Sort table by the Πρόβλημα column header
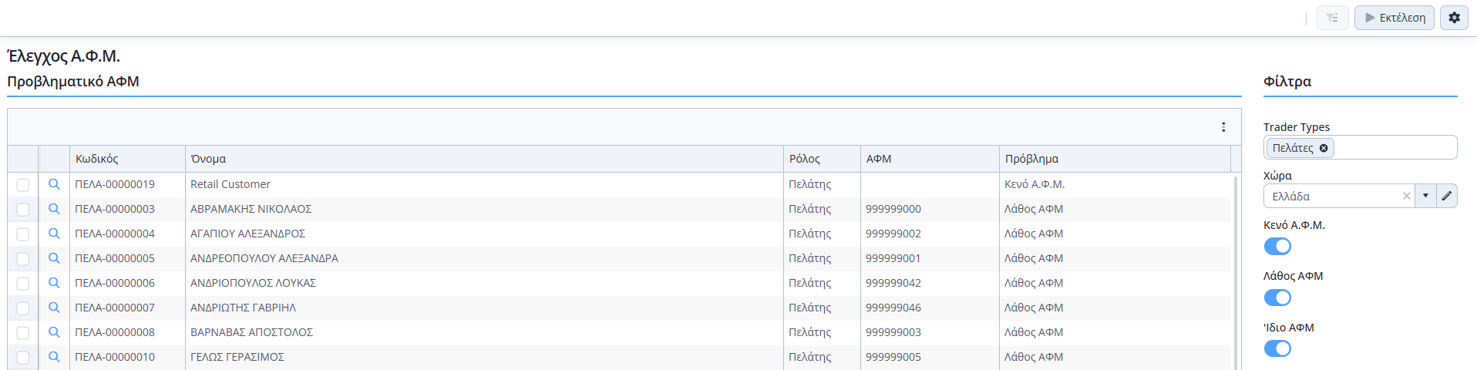This screenshot has height=370, width=1477. pyautogui.click(x=1031, y=159)
